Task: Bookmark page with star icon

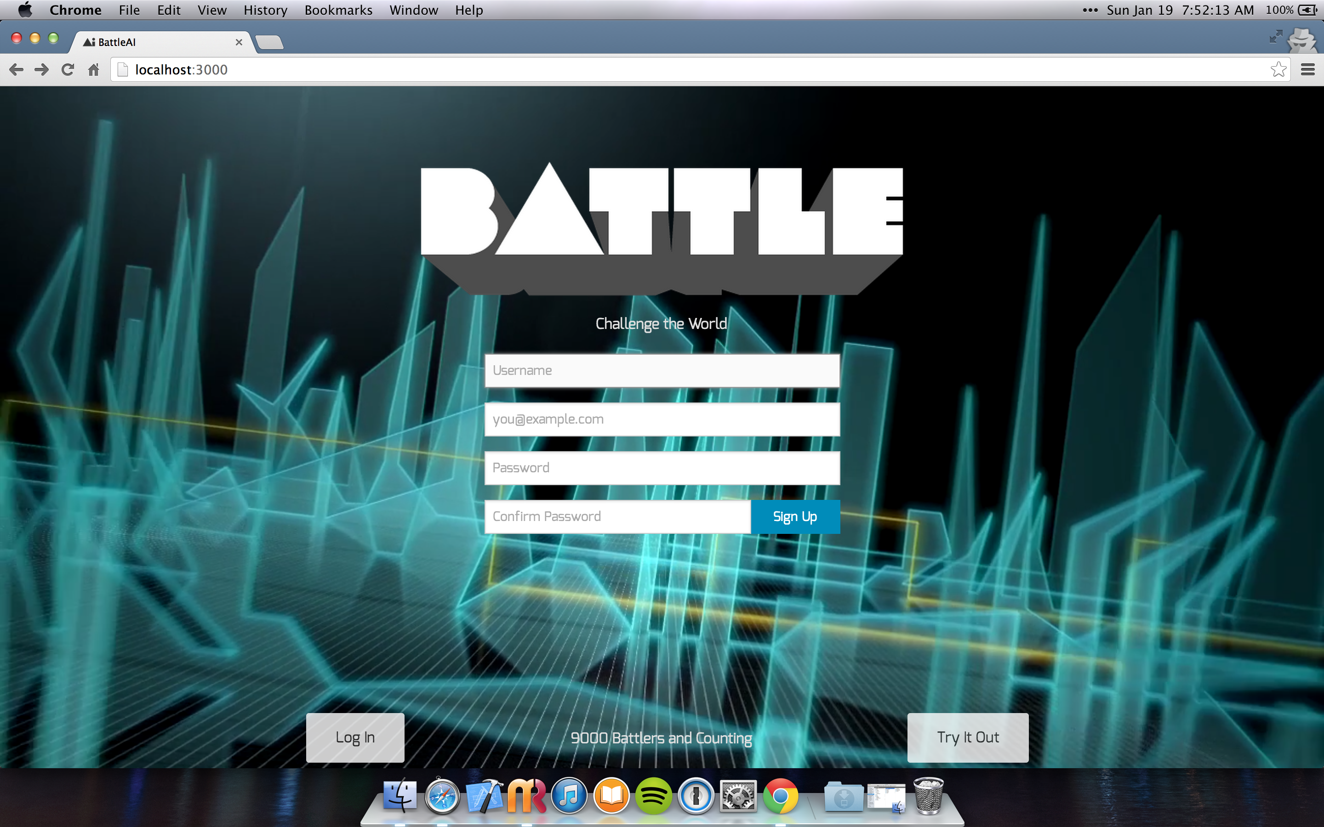Action: pyautogui.click(x=1278, y=69)
